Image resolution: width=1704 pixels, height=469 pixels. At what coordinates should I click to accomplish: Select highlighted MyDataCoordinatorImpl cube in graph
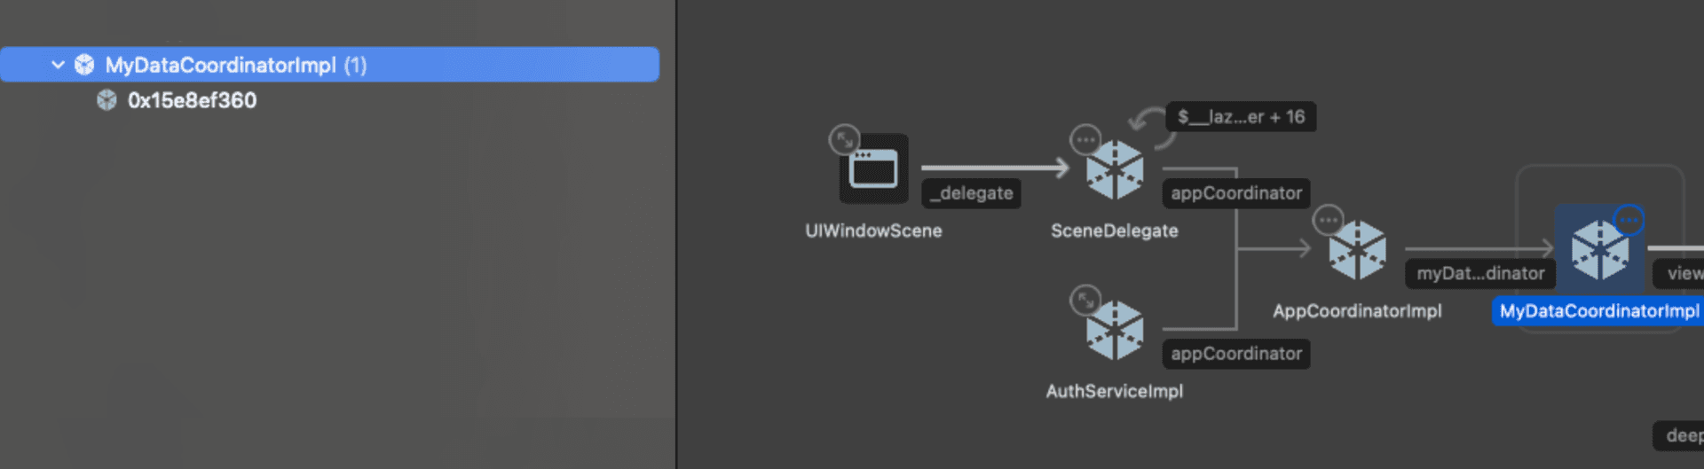click(1599, 252)
